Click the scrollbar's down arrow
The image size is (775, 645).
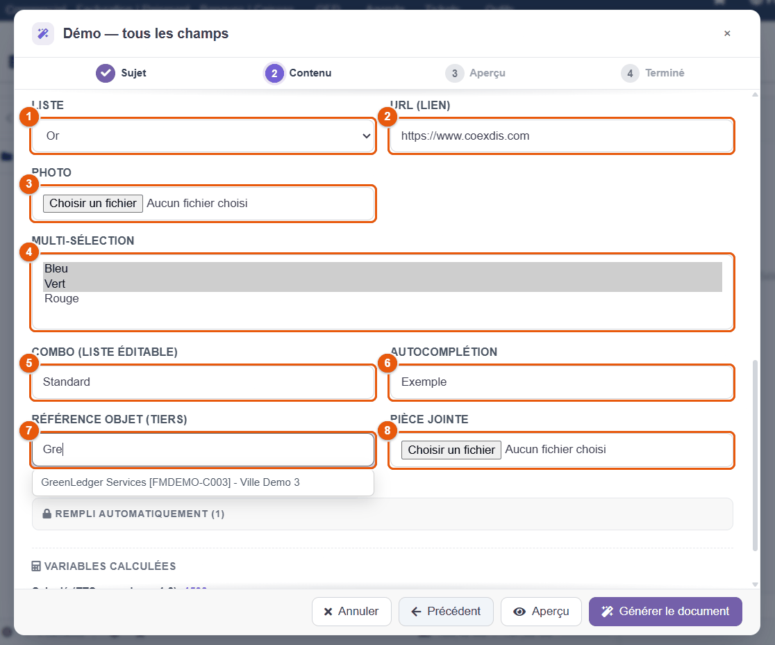tap(755, 584)
